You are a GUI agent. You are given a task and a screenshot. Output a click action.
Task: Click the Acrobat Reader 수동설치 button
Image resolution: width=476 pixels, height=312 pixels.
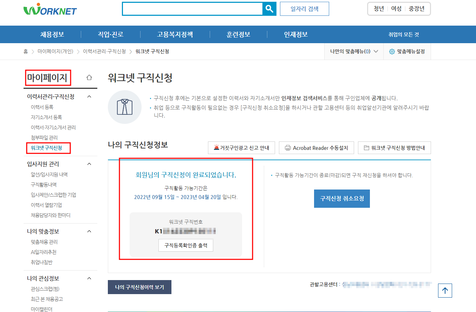coord(316,148)
